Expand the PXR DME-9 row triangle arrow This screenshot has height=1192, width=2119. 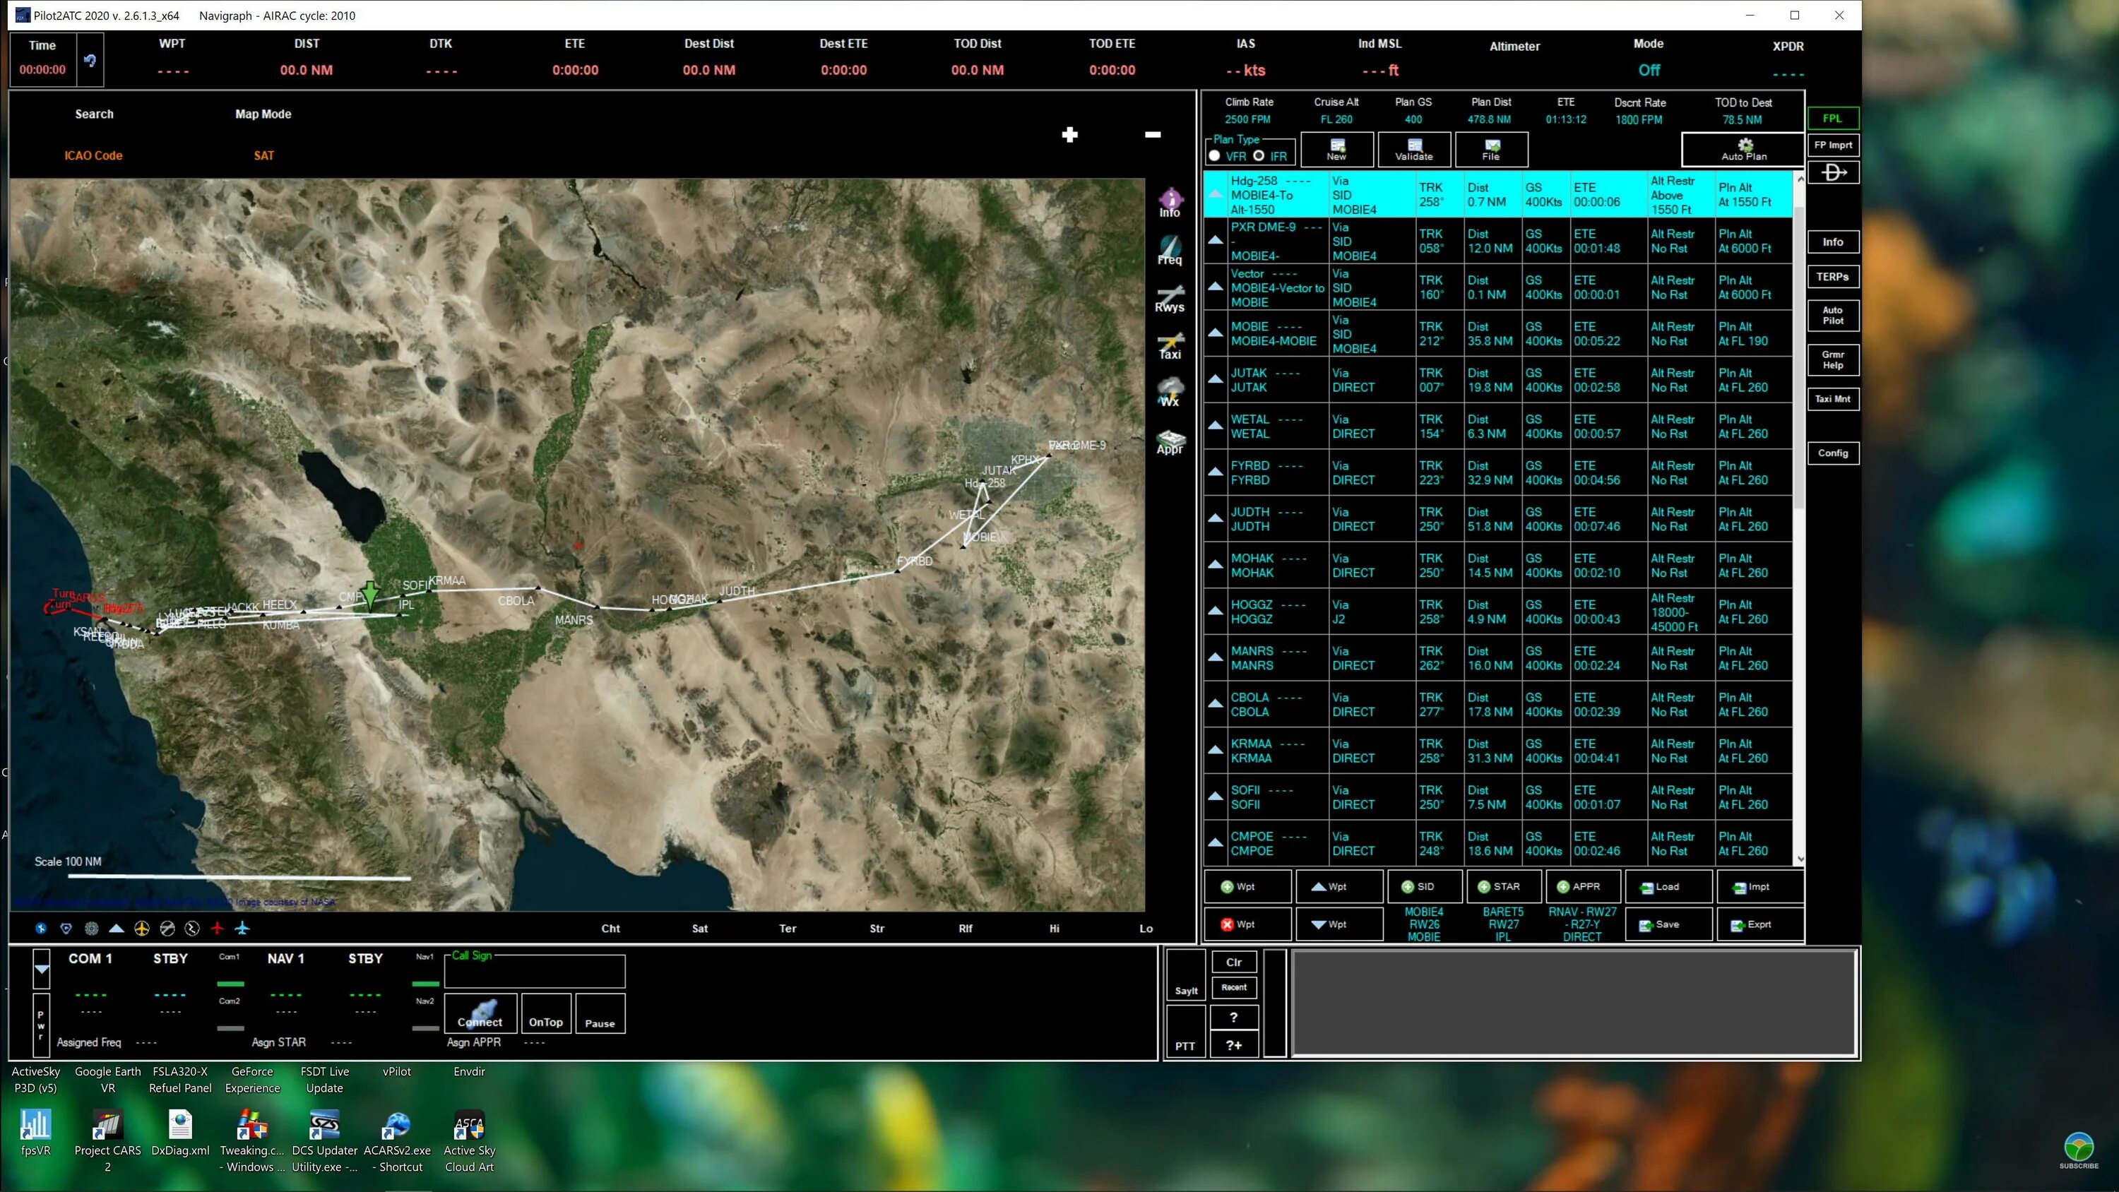tap(1215, 240)
